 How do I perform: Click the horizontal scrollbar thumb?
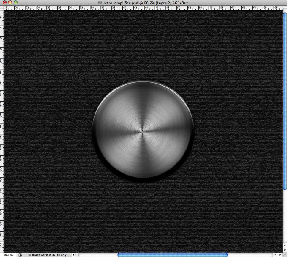173,255
